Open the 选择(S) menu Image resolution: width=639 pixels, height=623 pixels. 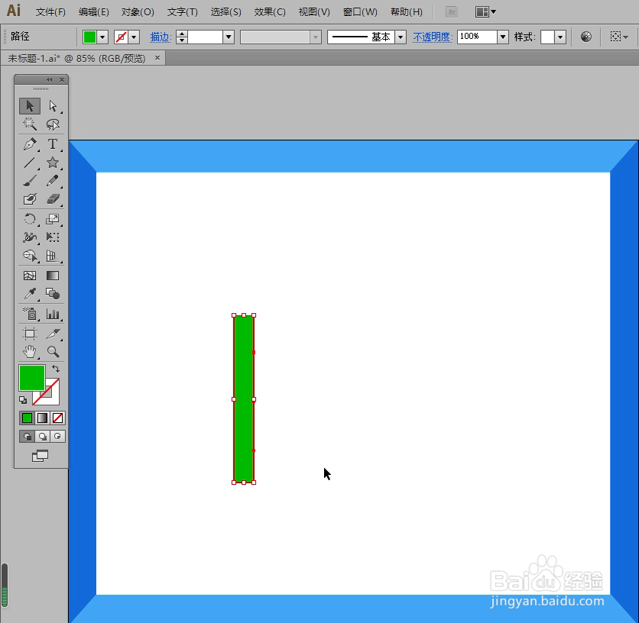tap(225, 12)
